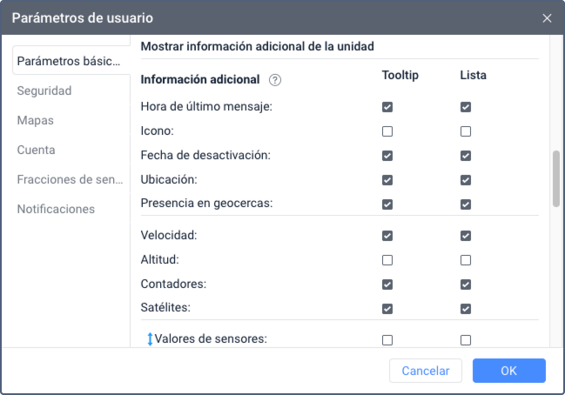Viewport: 565px width, 395px height.
Task: Click the Valores de sensores reorder arrow icon
Action: (x=150, y=339)
